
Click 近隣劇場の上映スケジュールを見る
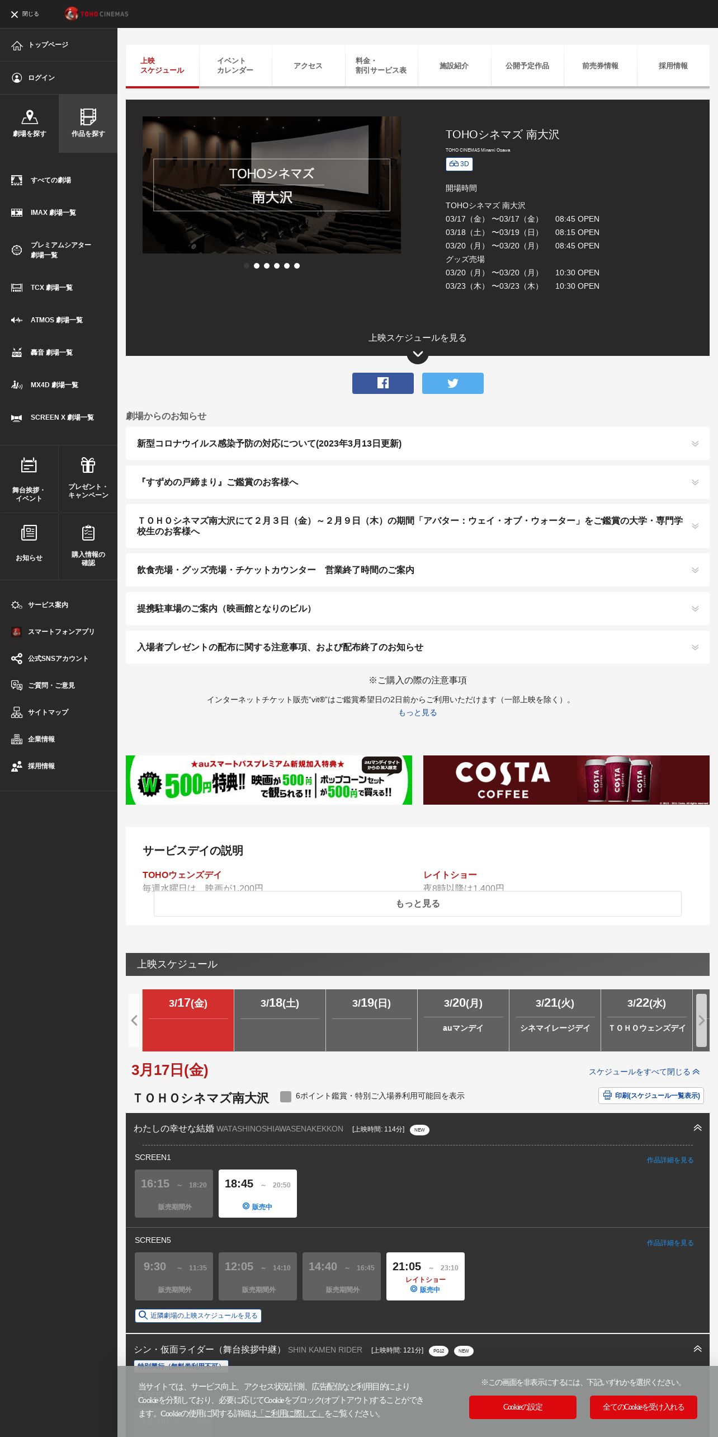pos(198,1316)
